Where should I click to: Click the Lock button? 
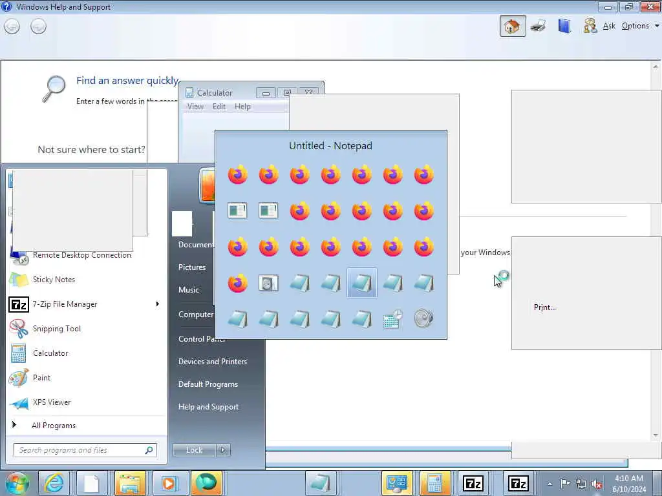(194, 450)
